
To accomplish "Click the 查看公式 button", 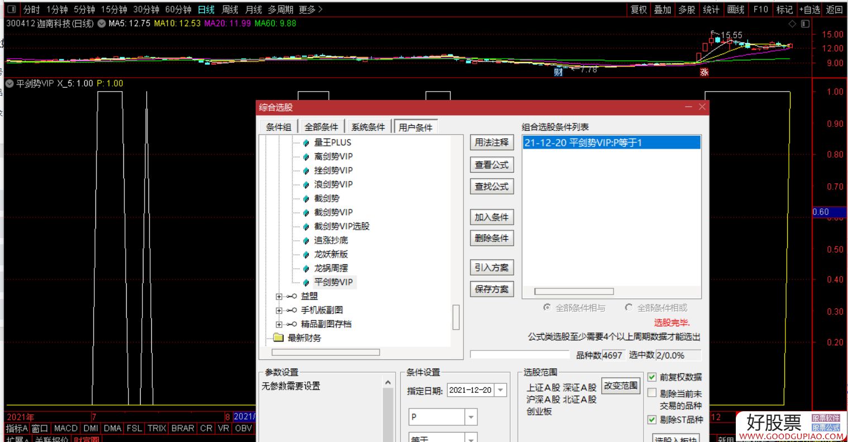I will coord(491,165).
